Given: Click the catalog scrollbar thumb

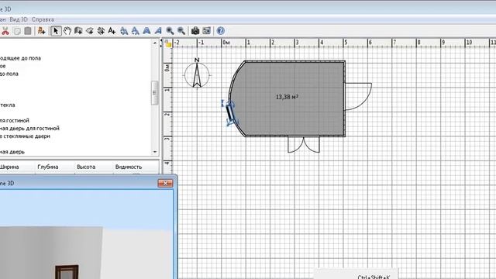Looking at the screenshot, I should (x=155, y=93).
